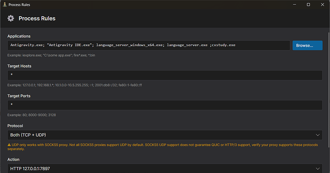The width and height of the screenshot is (330, 173).
Task: Click the vertical scrollbar on the right edge
Action: click(x=329, y=90)
